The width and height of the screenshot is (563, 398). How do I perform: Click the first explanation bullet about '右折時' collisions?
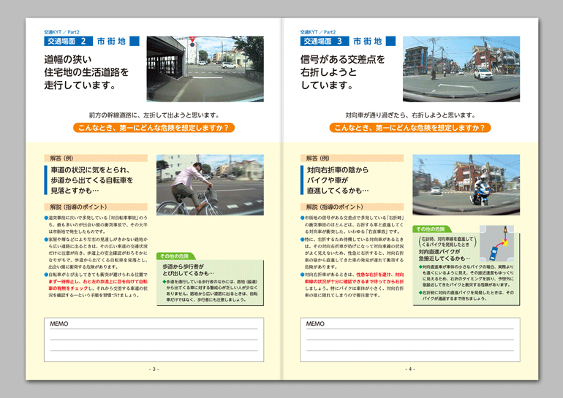(x=352, y=224)
